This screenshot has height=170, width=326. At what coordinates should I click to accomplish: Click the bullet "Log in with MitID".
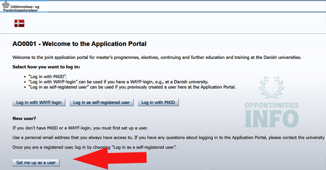point(48,77)
